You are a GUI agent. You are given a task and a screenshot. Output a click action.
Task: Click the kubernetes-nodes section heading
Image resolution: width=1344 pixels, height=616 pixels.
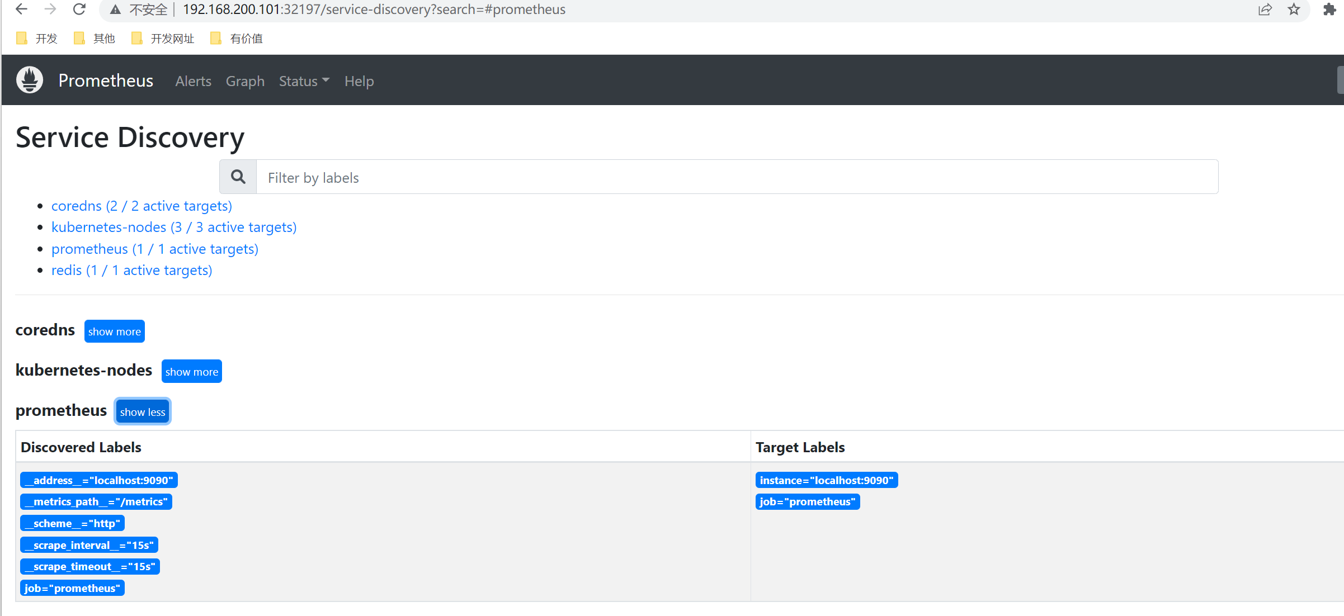pos(84,370)
